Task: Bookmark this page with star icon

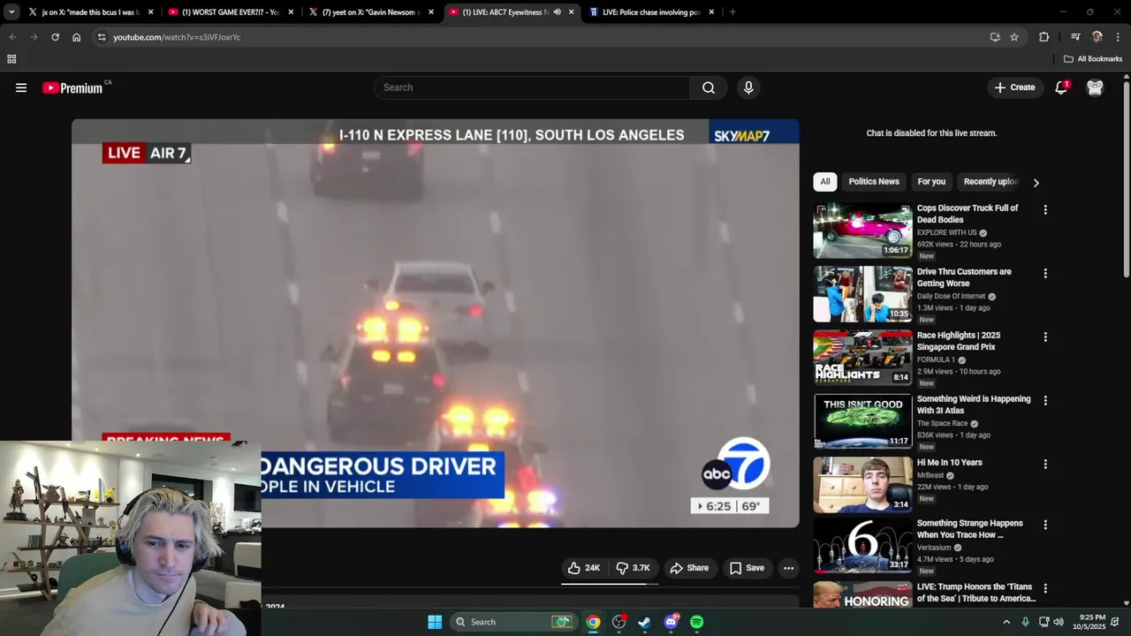Action: (x=1014, y=37)
